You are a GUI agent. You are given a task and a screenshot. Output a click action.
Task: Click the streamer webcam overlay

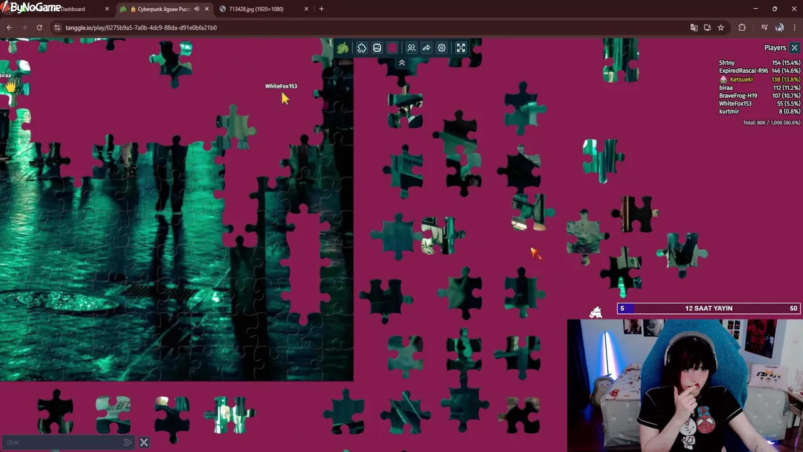tap(684, 385)
